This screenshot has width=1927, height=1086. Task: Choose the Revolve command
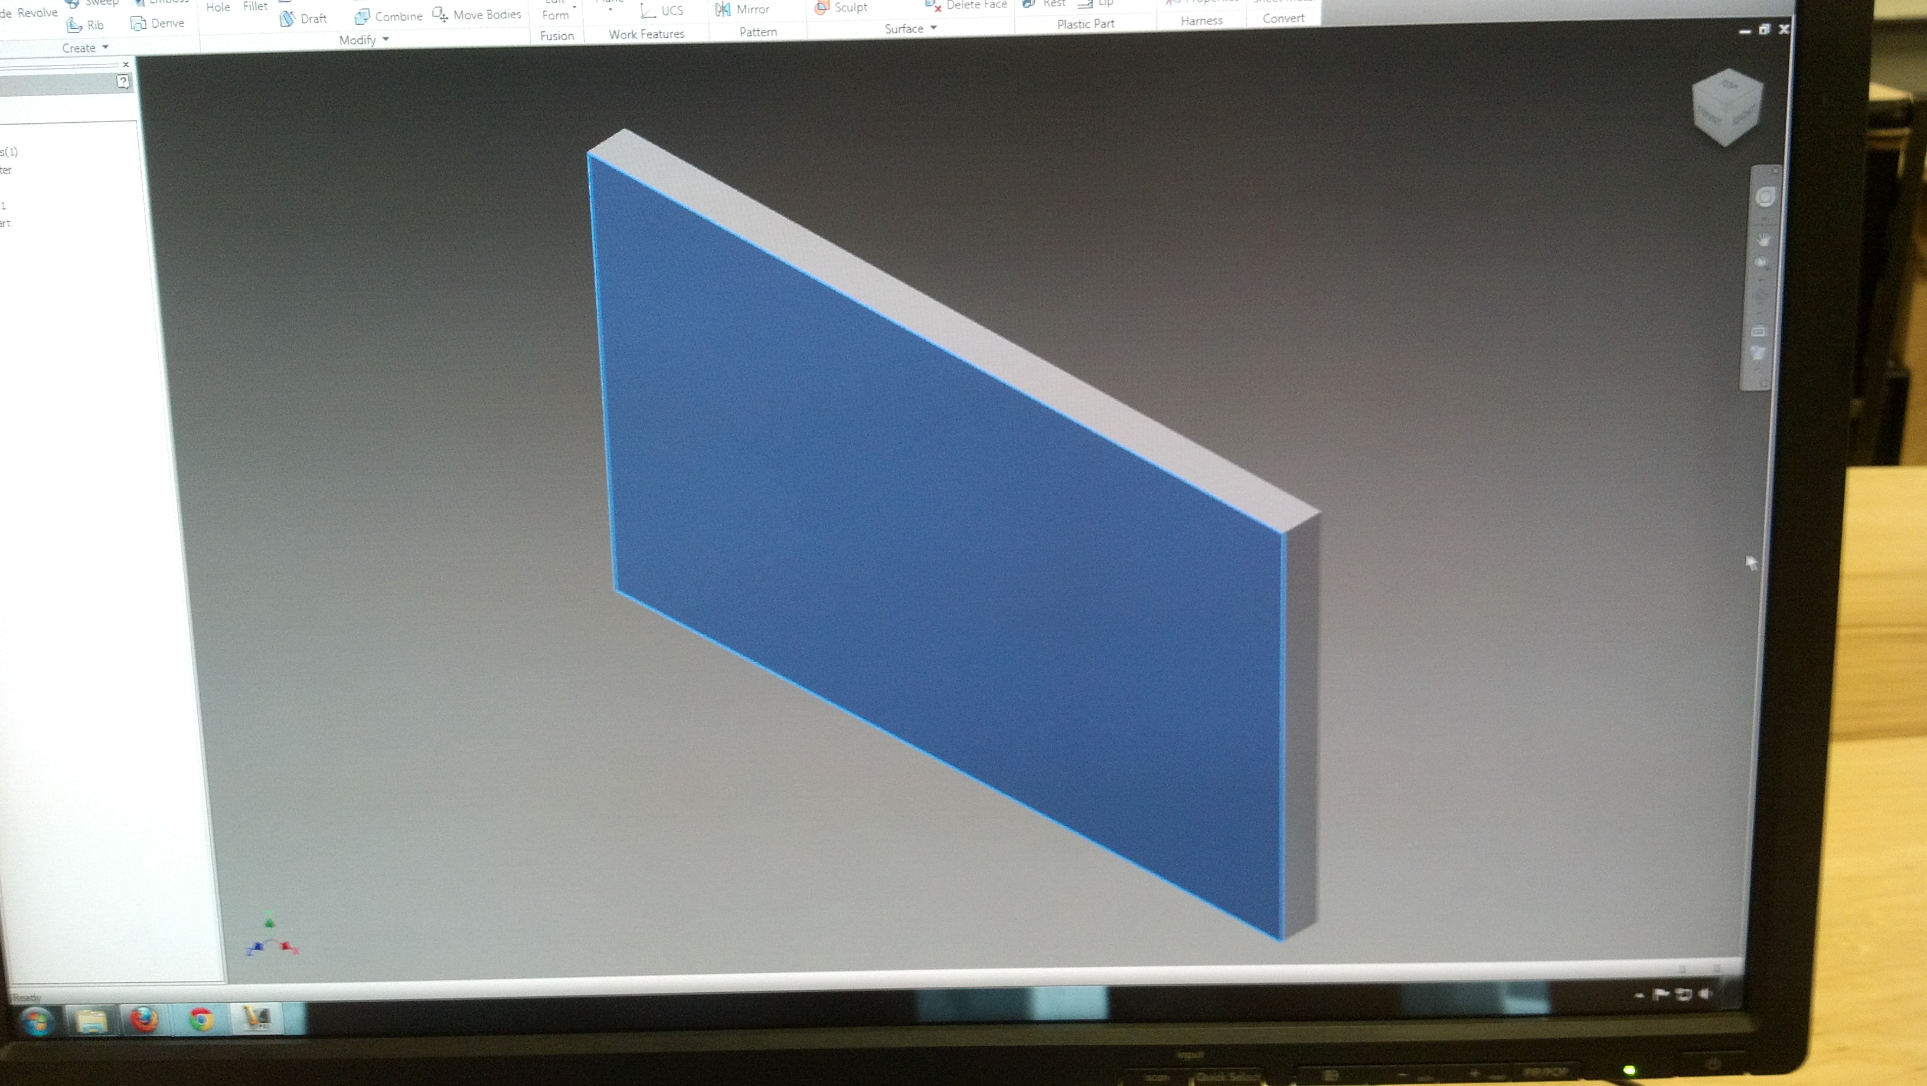37,13
